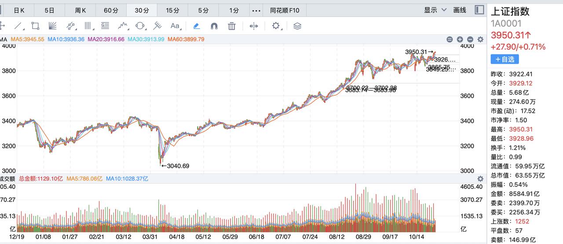The height and width of the screenshot is (244, 563).
Task: Toggle the magnet snap mode
Action: point(214,26)
